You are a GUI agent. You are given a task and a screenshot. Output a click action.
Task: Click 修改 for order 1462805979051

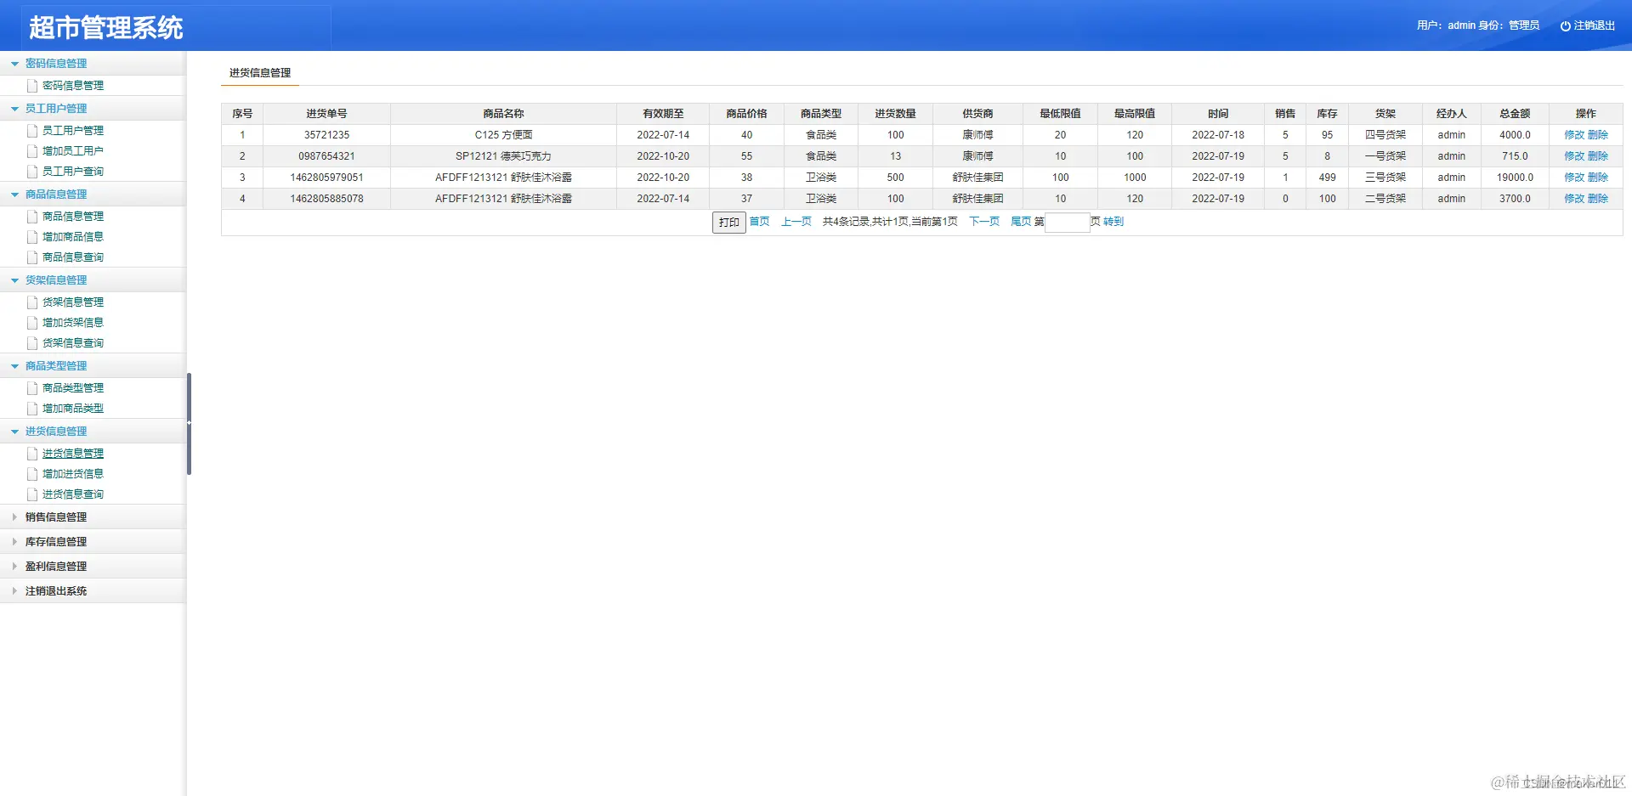coord(1574,178)
